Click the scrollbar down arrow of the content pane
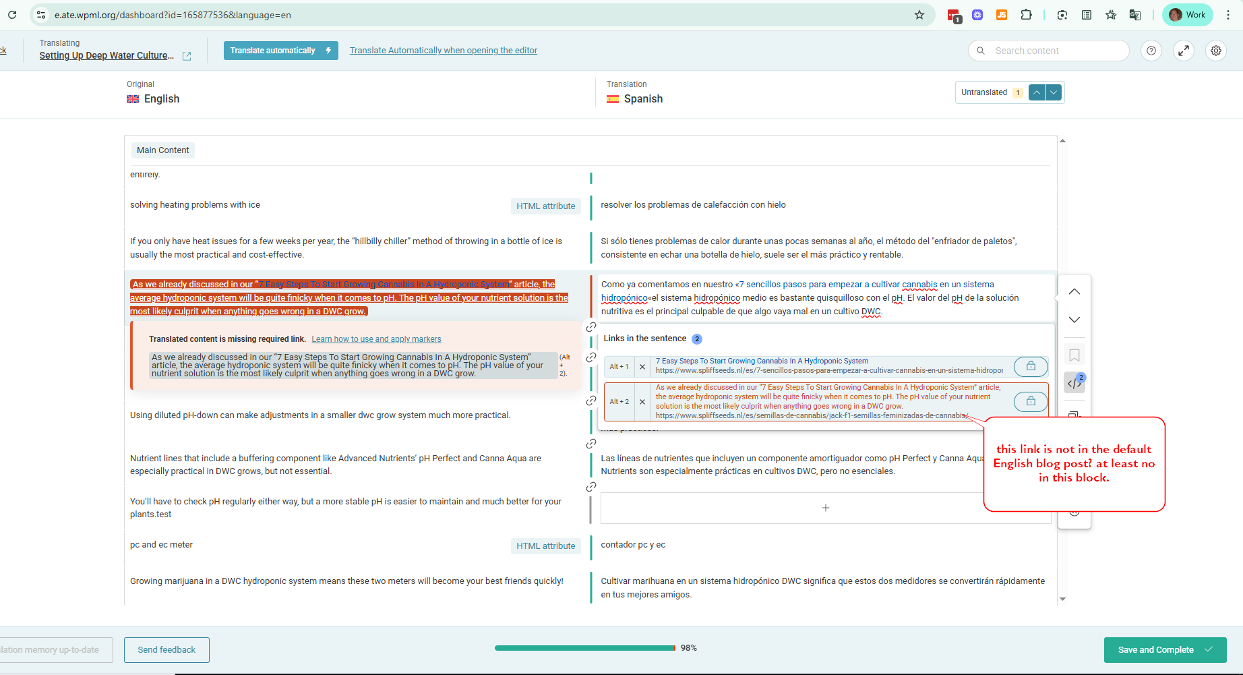This screenshot has width=1243, height=675. [1062, 599]
